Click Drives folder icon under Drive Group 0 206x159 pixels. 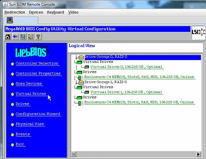pyautogui.click(x=79, y=72)
